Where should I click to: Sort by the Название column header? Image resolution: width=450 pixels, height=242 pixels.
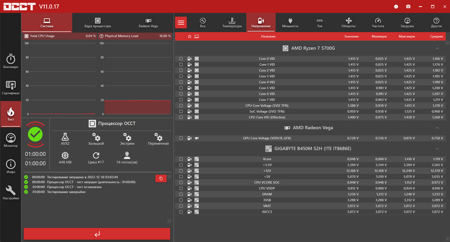[x=268, y=37]
